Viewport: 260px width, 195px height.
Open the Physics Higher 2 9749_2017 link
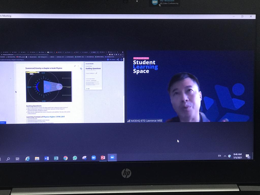[x=54, y=117]
